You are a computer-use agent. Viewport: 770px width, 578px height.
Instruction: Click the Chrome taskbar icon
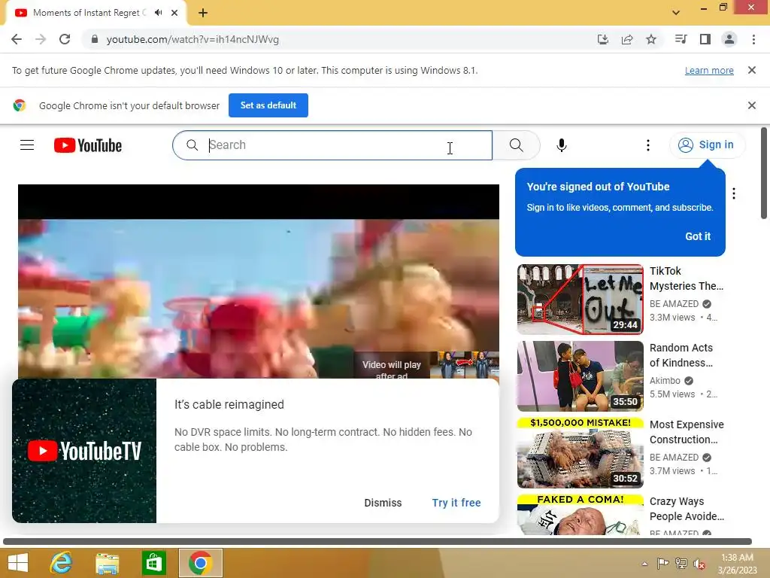point(200,563)
